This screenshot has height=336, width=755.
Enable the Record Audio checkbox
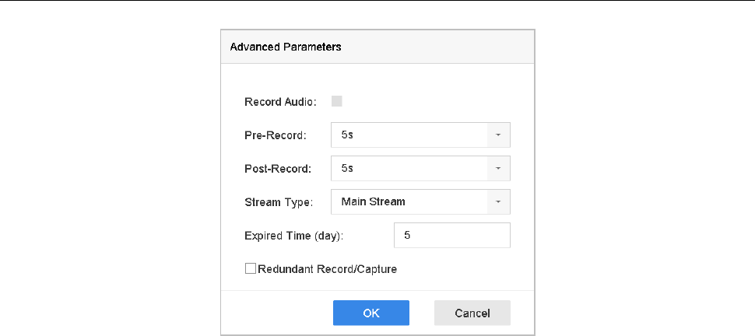(x=337, y=101)
